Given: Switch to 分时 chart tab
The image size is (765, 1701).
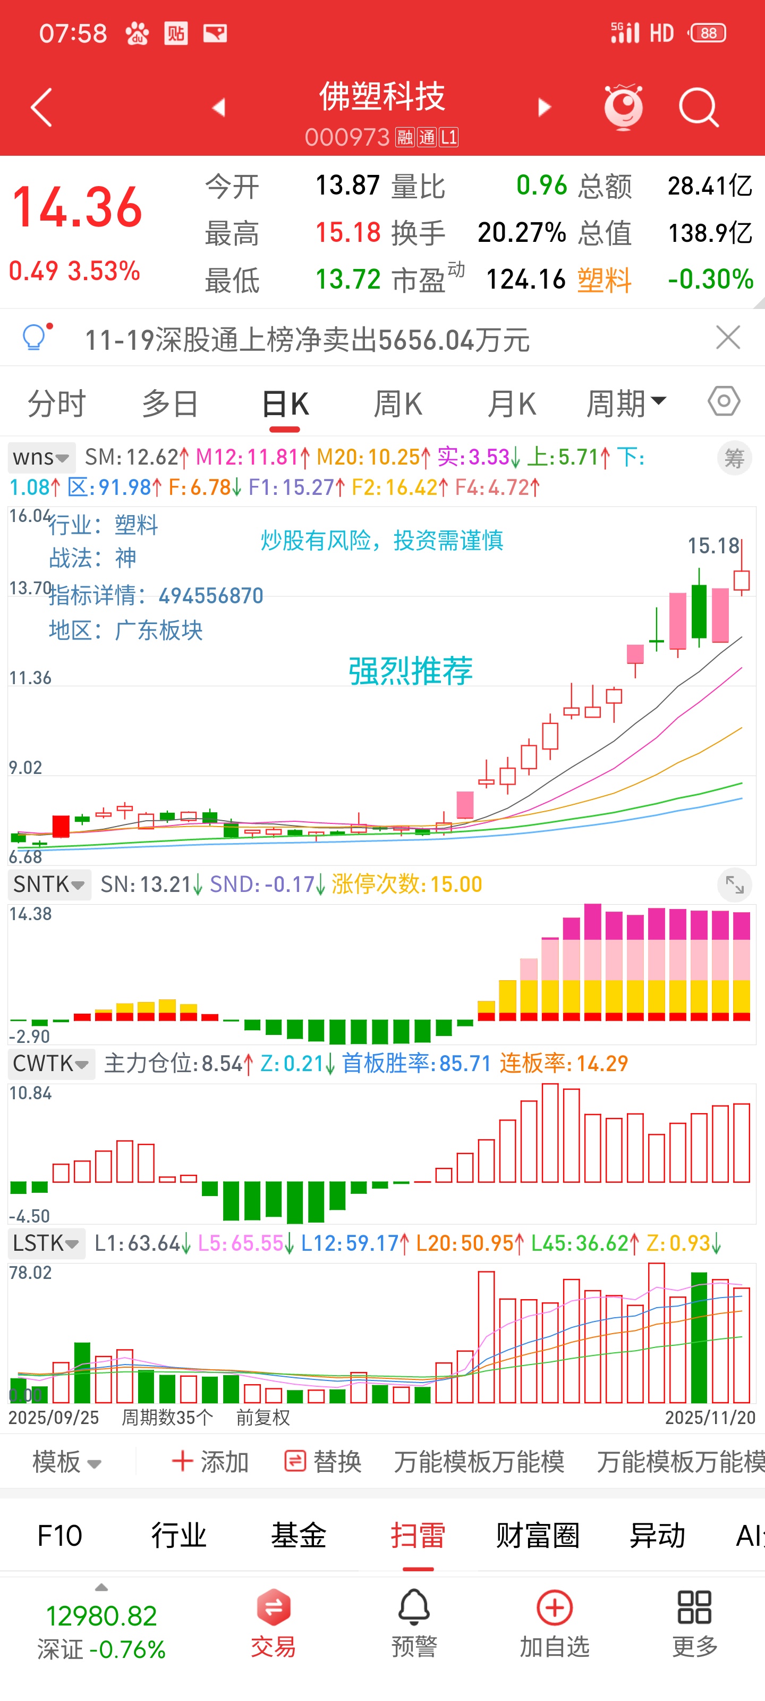Looking at the screenshot, I should click(x=57, y=403).
